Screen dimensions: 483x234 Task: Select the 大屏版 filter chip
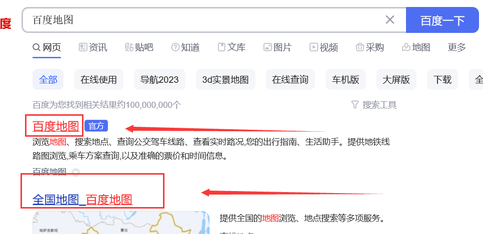pos(396,80)
